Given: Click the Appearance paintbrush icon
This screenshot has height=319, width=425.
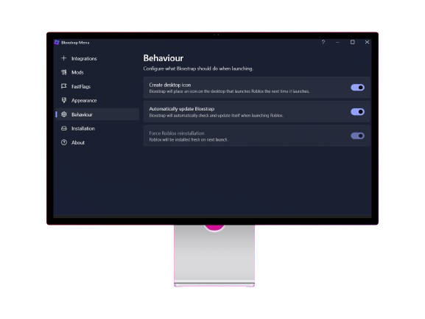Looking at the screenshot, I should coord(63,100).
